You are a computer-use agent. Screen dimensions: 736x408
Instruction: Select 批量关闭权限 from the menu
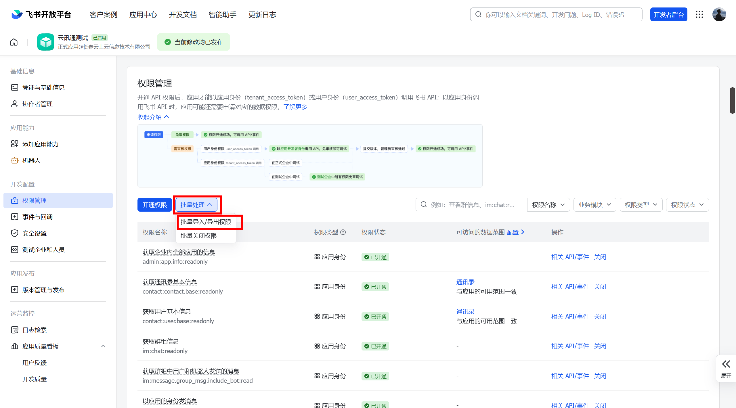206,236
